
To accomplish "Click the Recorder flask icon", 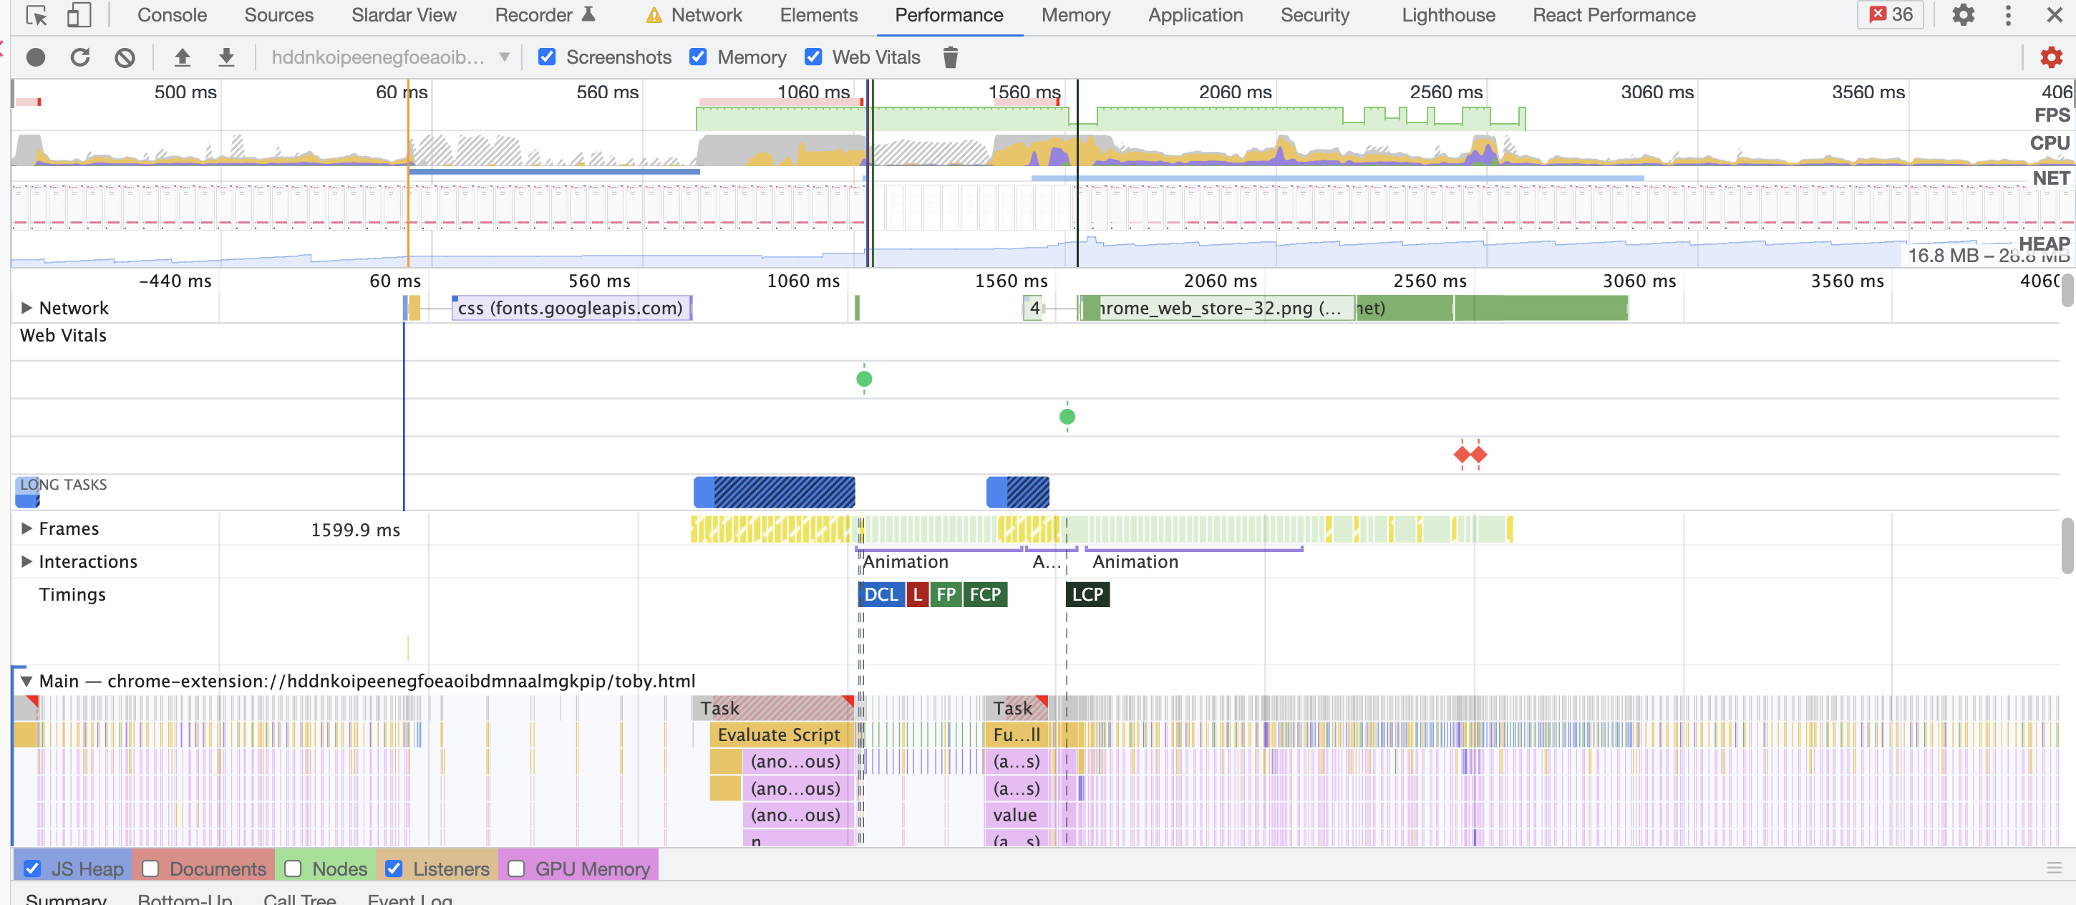I will [589, 14].
